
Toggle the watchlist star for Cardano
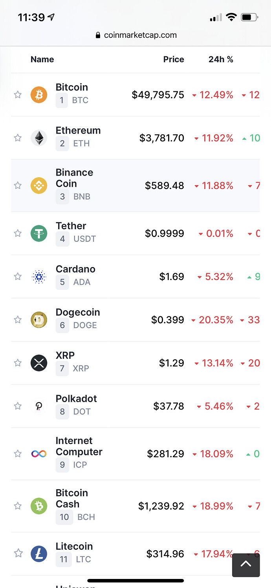pyautogui.click(x=18, y=276)
